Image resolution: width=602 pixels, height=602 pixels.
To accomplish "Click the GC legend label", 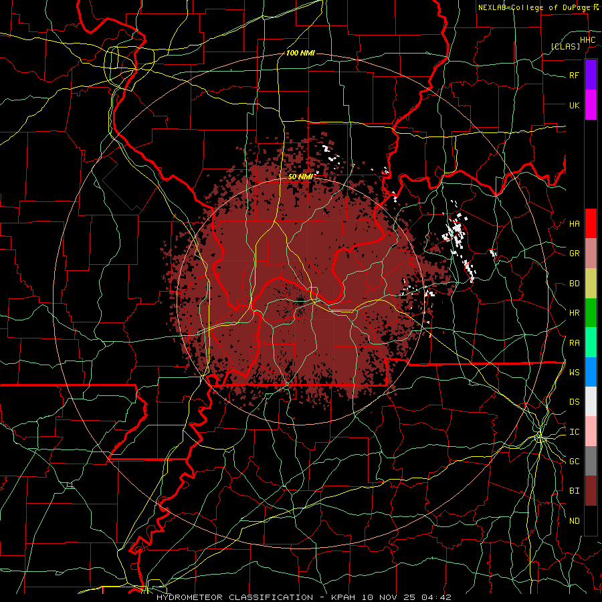I will [x=574, y=462].
